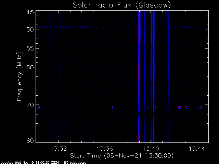Click the 70 MHz axis tick label
This screenshot has width=219, height=164.
tap(30, 105)
